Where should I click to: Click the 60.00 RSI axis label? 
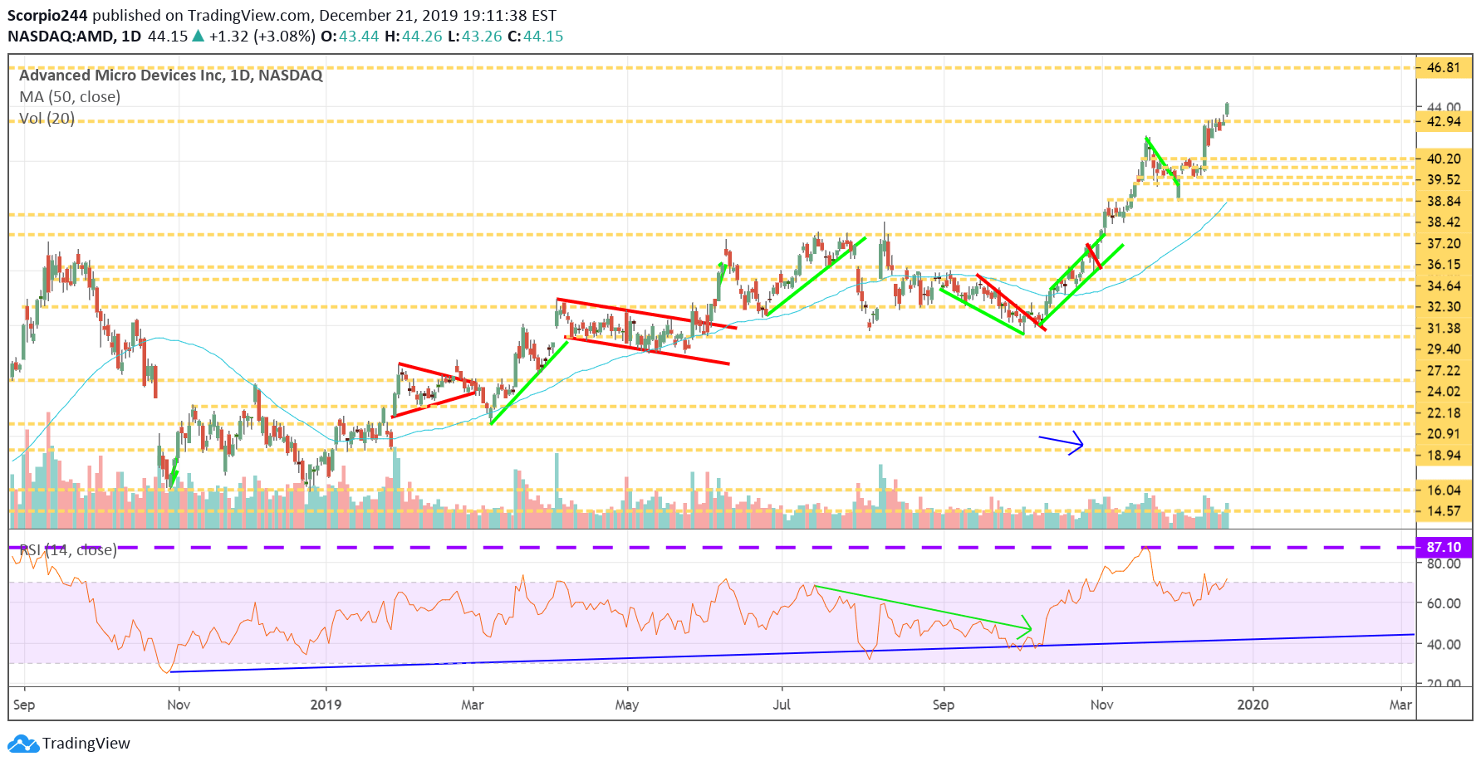coord(1444,603)
